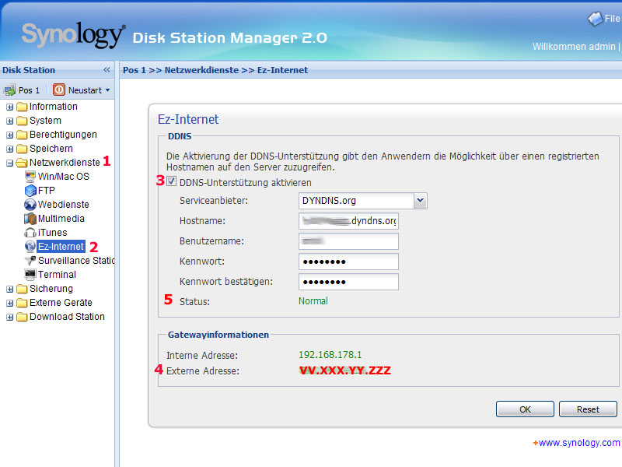Expand the Information folder
The width and height of the screenshot is (622, 467).
(x=9, y=107)
